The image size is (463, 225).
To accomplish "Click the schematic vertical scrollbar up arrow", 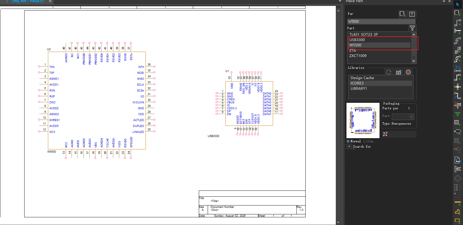I will tap(339, 11).
